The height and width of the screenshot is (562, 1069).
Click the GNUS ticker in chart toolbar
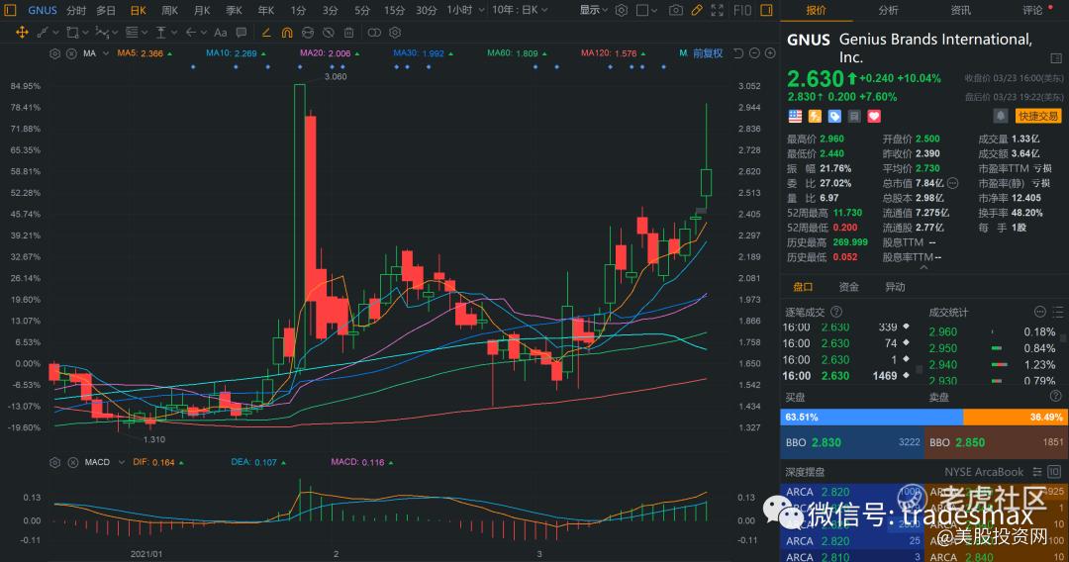click(43, 10)
